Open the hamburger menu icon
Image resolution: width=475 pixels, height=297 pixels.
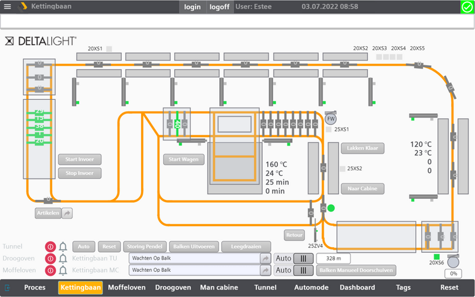point(8,6)
